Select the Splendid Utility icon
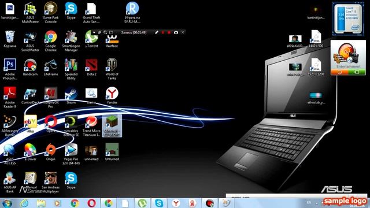The width and height of the screenshot is (370, 208). 71,69
